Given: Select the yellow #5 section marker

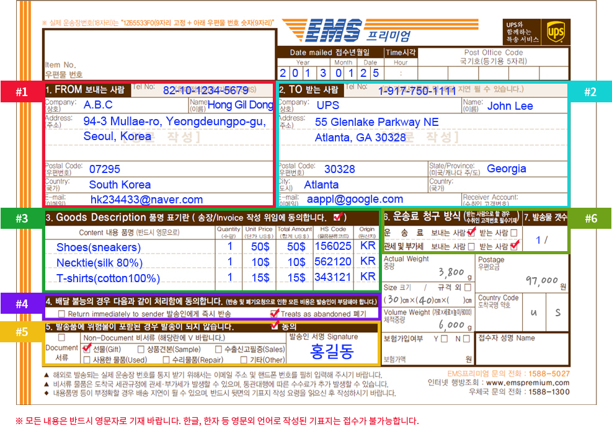Looking at the screenshot, I should click(22, 332).
